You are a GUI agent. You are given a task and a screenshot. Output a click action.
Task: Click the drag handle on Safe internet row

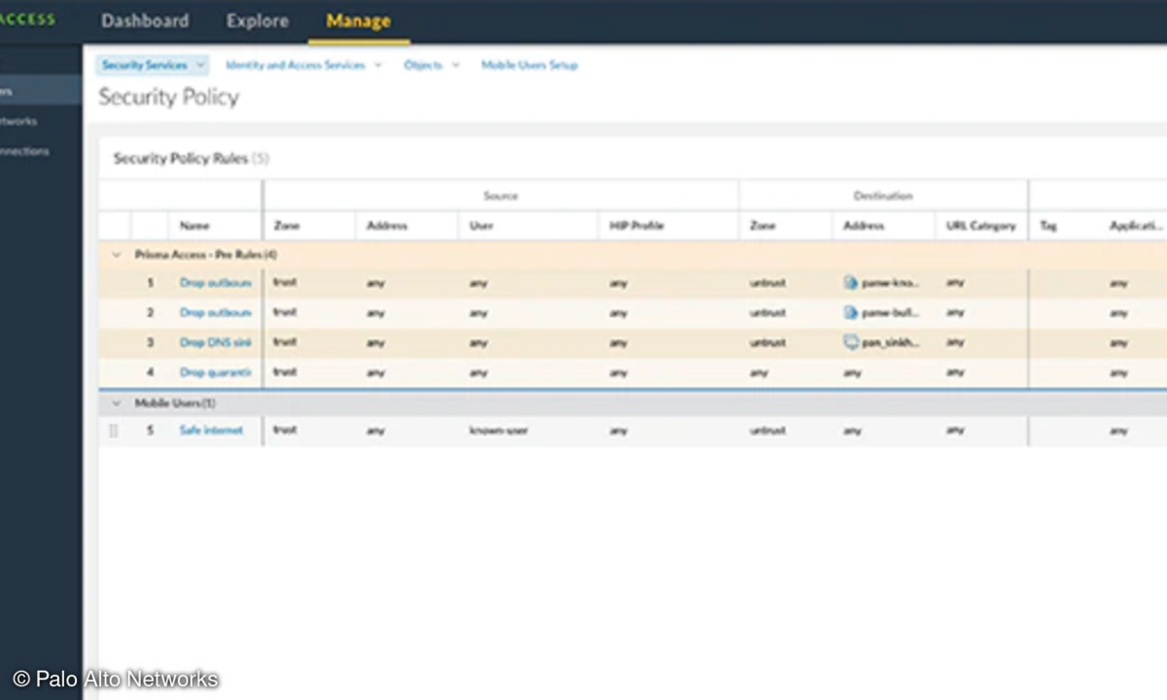114,431
